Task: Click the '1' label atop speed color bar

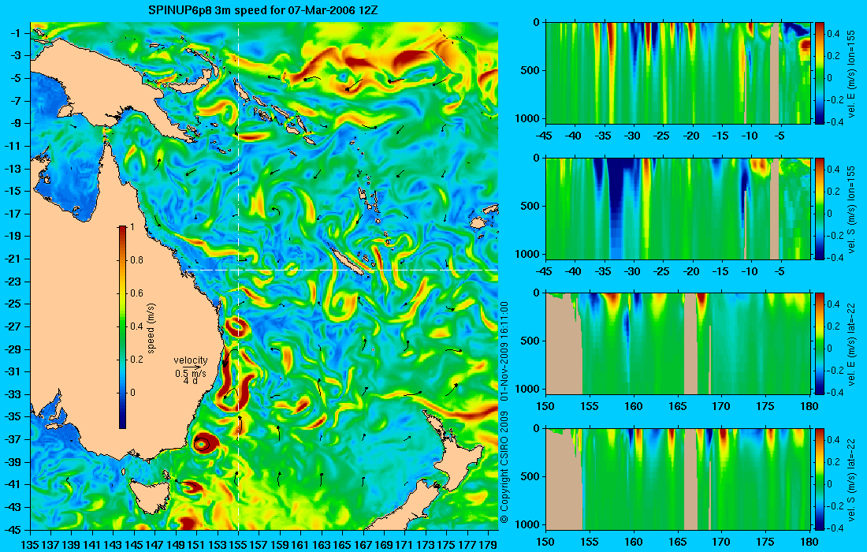Action: tap(131, 227)
